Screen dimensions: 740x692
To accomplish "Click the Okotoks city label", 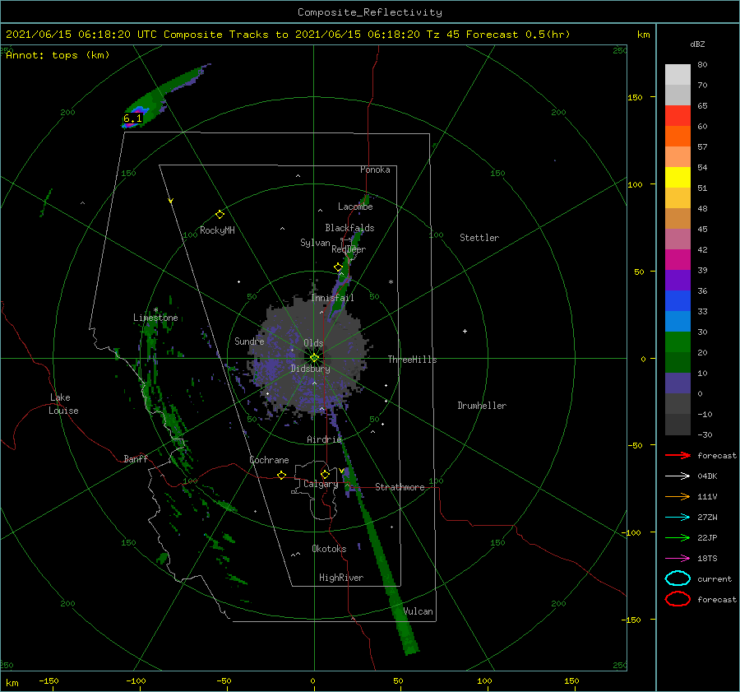I will (329, 549).
